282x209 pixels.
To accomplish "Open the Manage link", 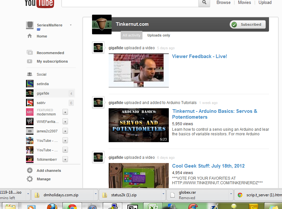I will coord(44,179).
